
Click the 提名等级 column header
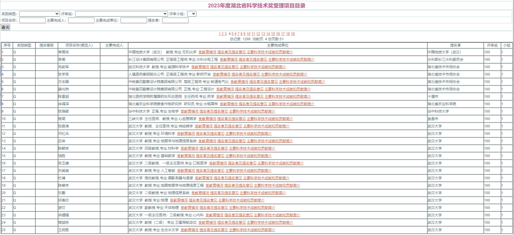point(46,45)
